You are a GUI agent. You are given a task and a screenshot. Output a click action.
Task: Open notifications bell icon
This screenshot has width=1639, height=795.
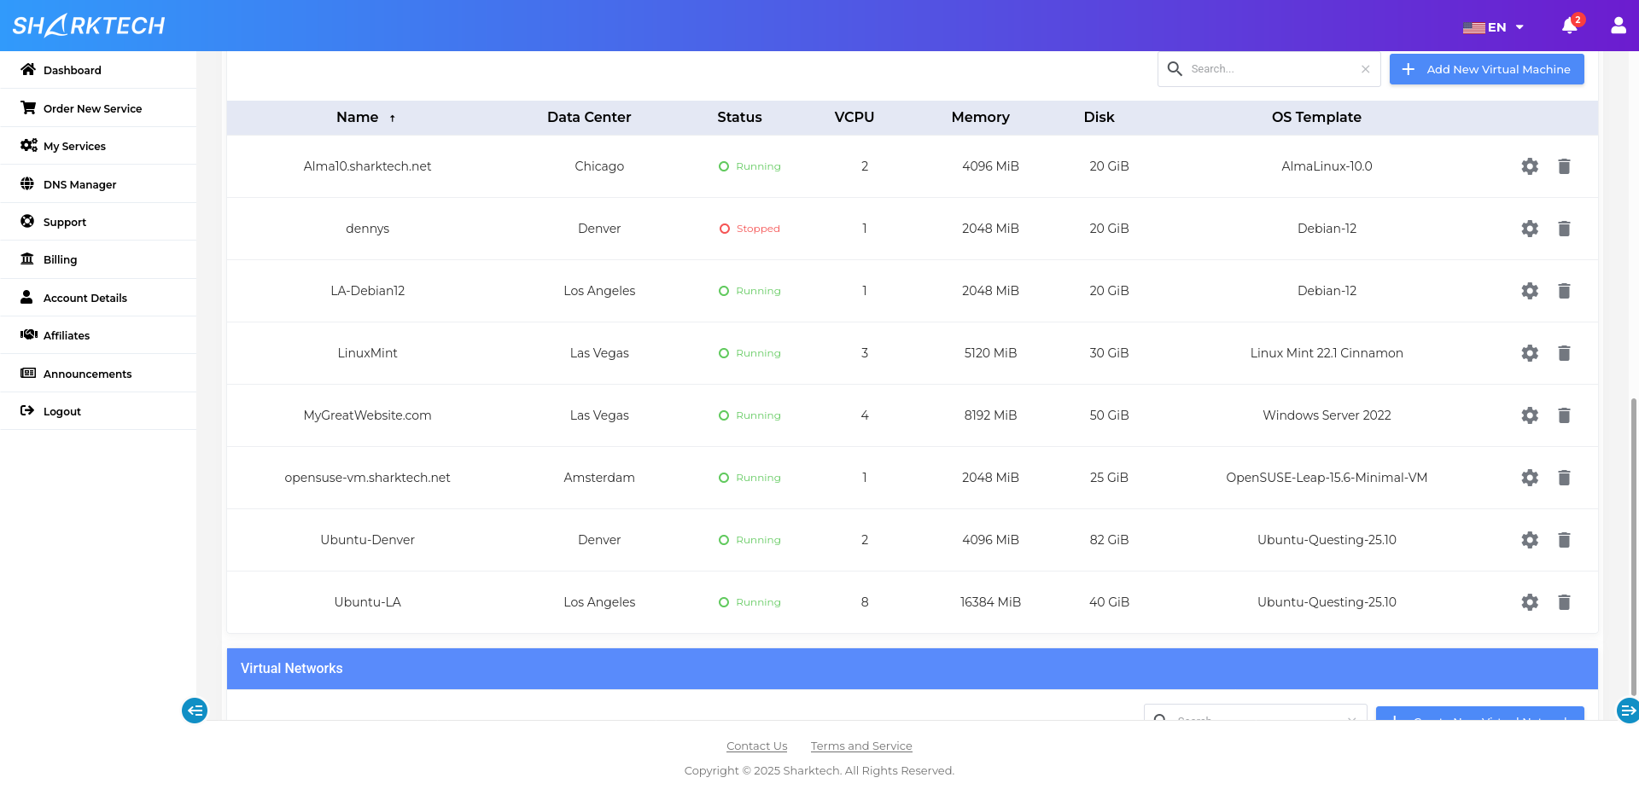click(x=1569, y=26)
